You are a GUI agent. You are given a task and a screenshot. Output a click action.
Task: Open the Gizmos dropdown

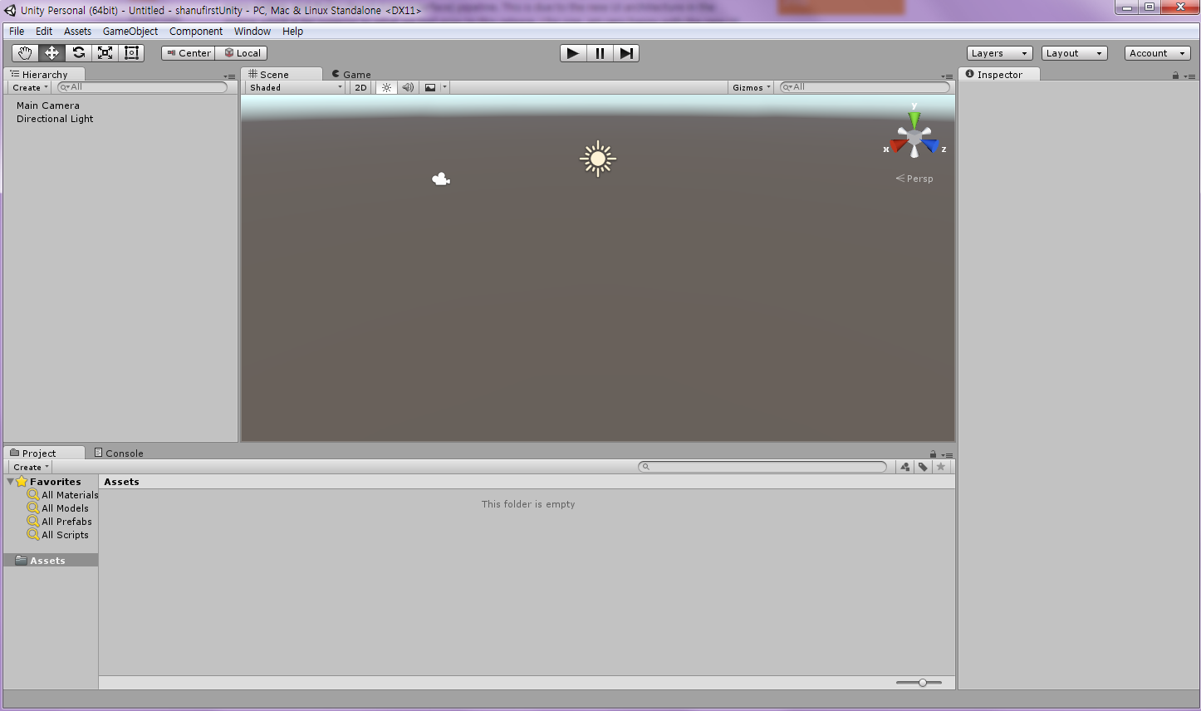click(x=752, y=87)
